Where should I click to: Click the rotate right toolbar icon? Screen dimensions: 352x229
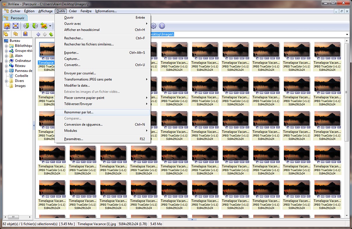pos(35,26)
